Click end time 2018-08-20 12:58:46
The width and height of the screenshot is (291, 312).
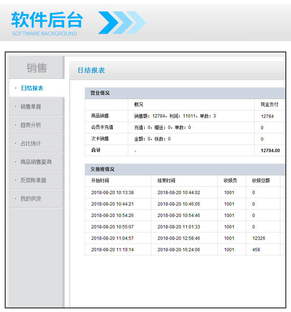179,238
